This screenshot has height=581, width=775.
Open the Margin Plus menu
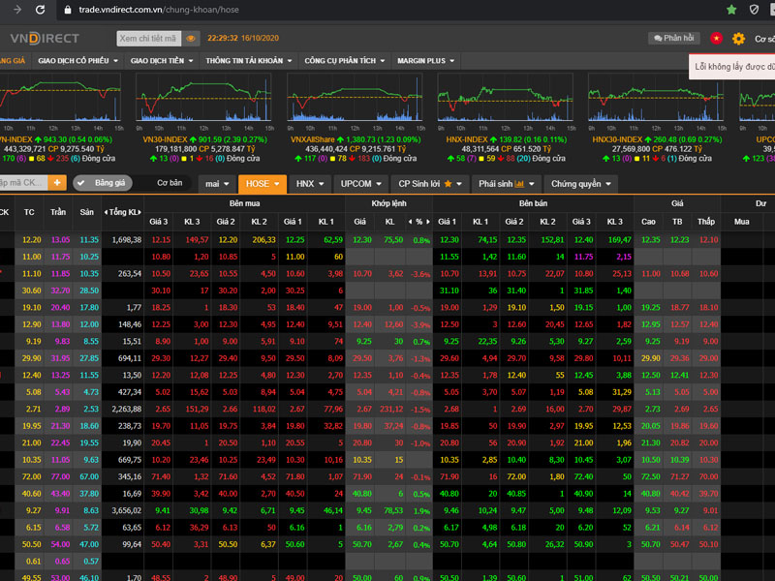426,61
